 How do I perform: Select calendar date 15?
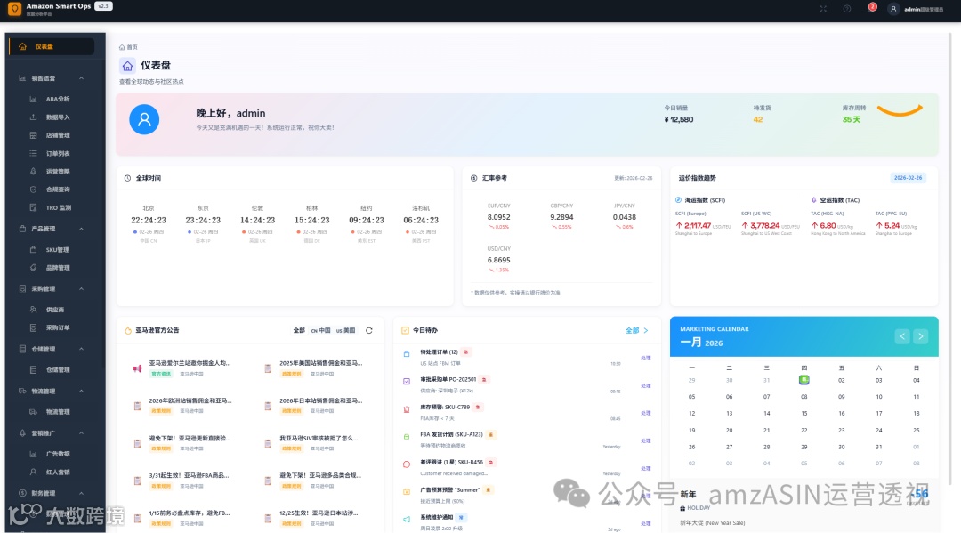coord(804,414)
